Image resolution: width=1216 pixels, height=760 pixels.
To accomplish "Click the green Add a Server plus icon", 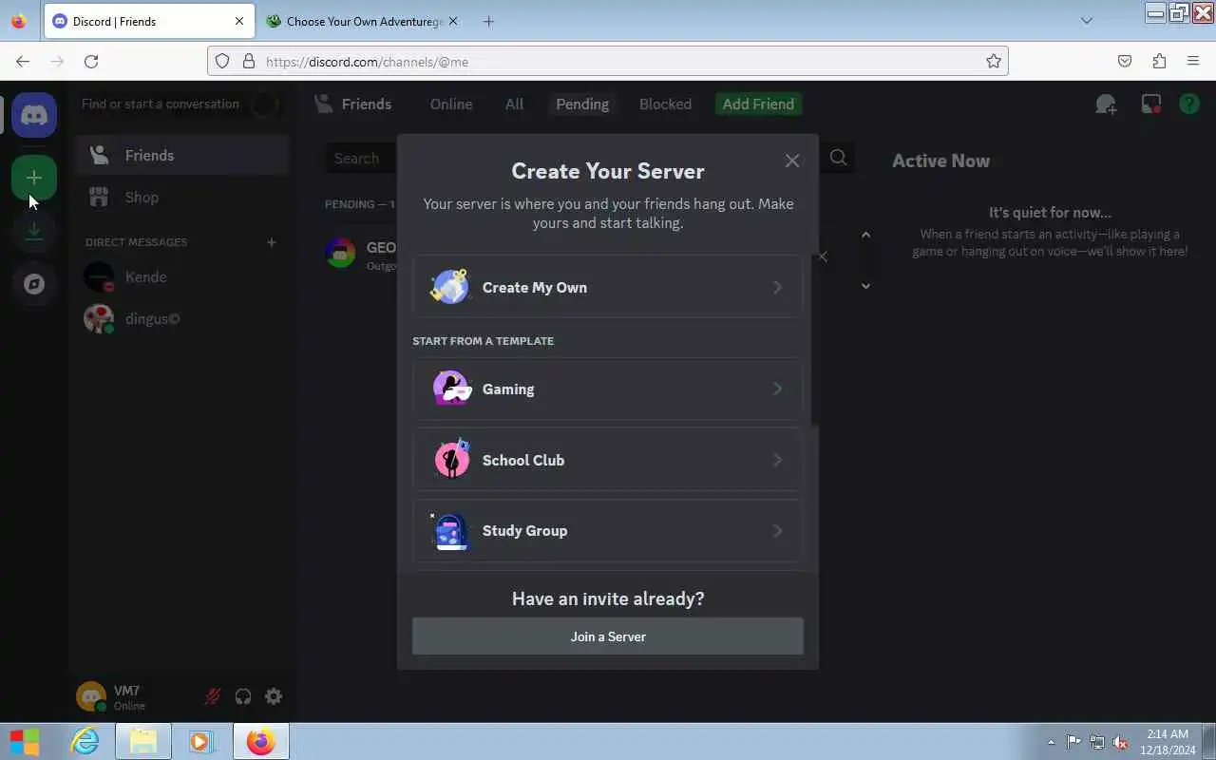I will [34, 178].
